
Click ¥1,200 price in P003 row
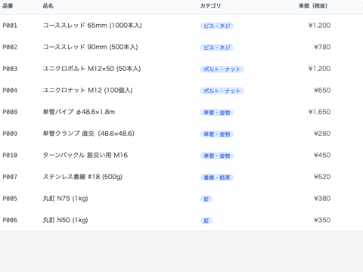[319, 69]
